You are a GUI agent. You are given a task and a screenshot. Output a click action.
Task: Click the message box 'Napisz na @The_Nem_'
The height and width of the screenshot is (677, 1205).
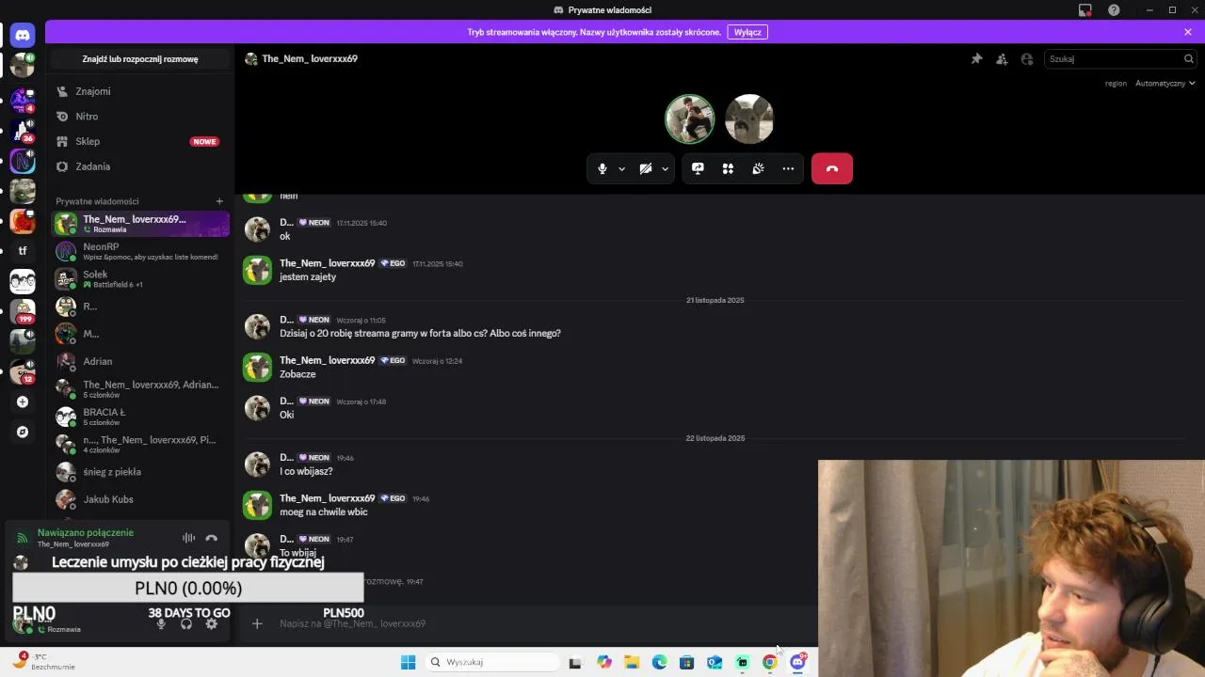[541, 623]
